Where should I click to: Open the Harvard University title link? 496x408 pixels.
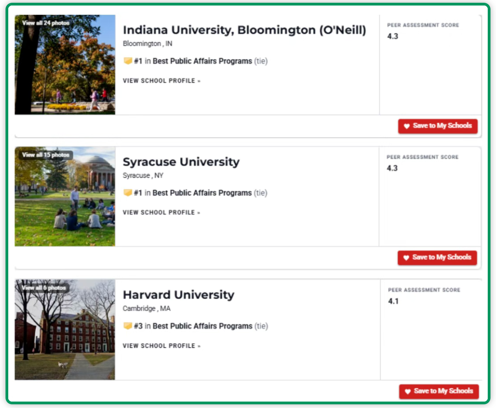[178, 295]
